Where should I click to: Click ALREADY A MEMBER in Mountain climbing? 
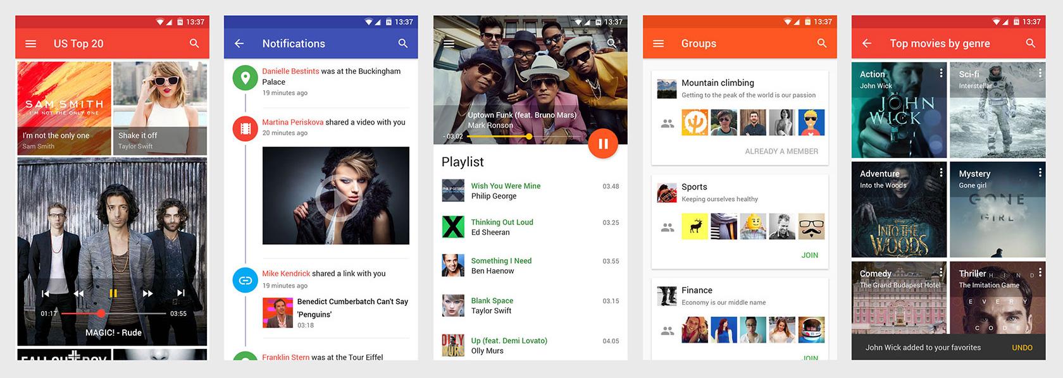(x=781, y=152)
